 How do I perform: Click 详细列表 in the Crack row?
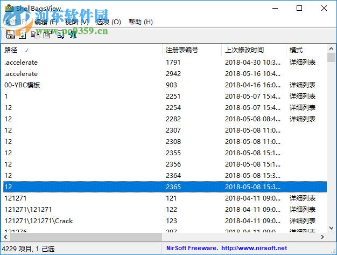(x=303, y=221)
